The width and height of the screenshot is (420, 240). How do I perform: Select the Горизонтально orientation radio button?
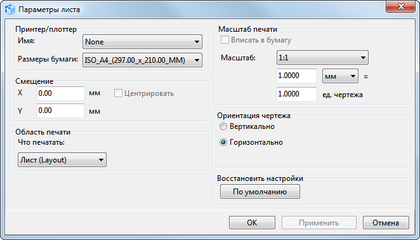[x=223, y=142]
